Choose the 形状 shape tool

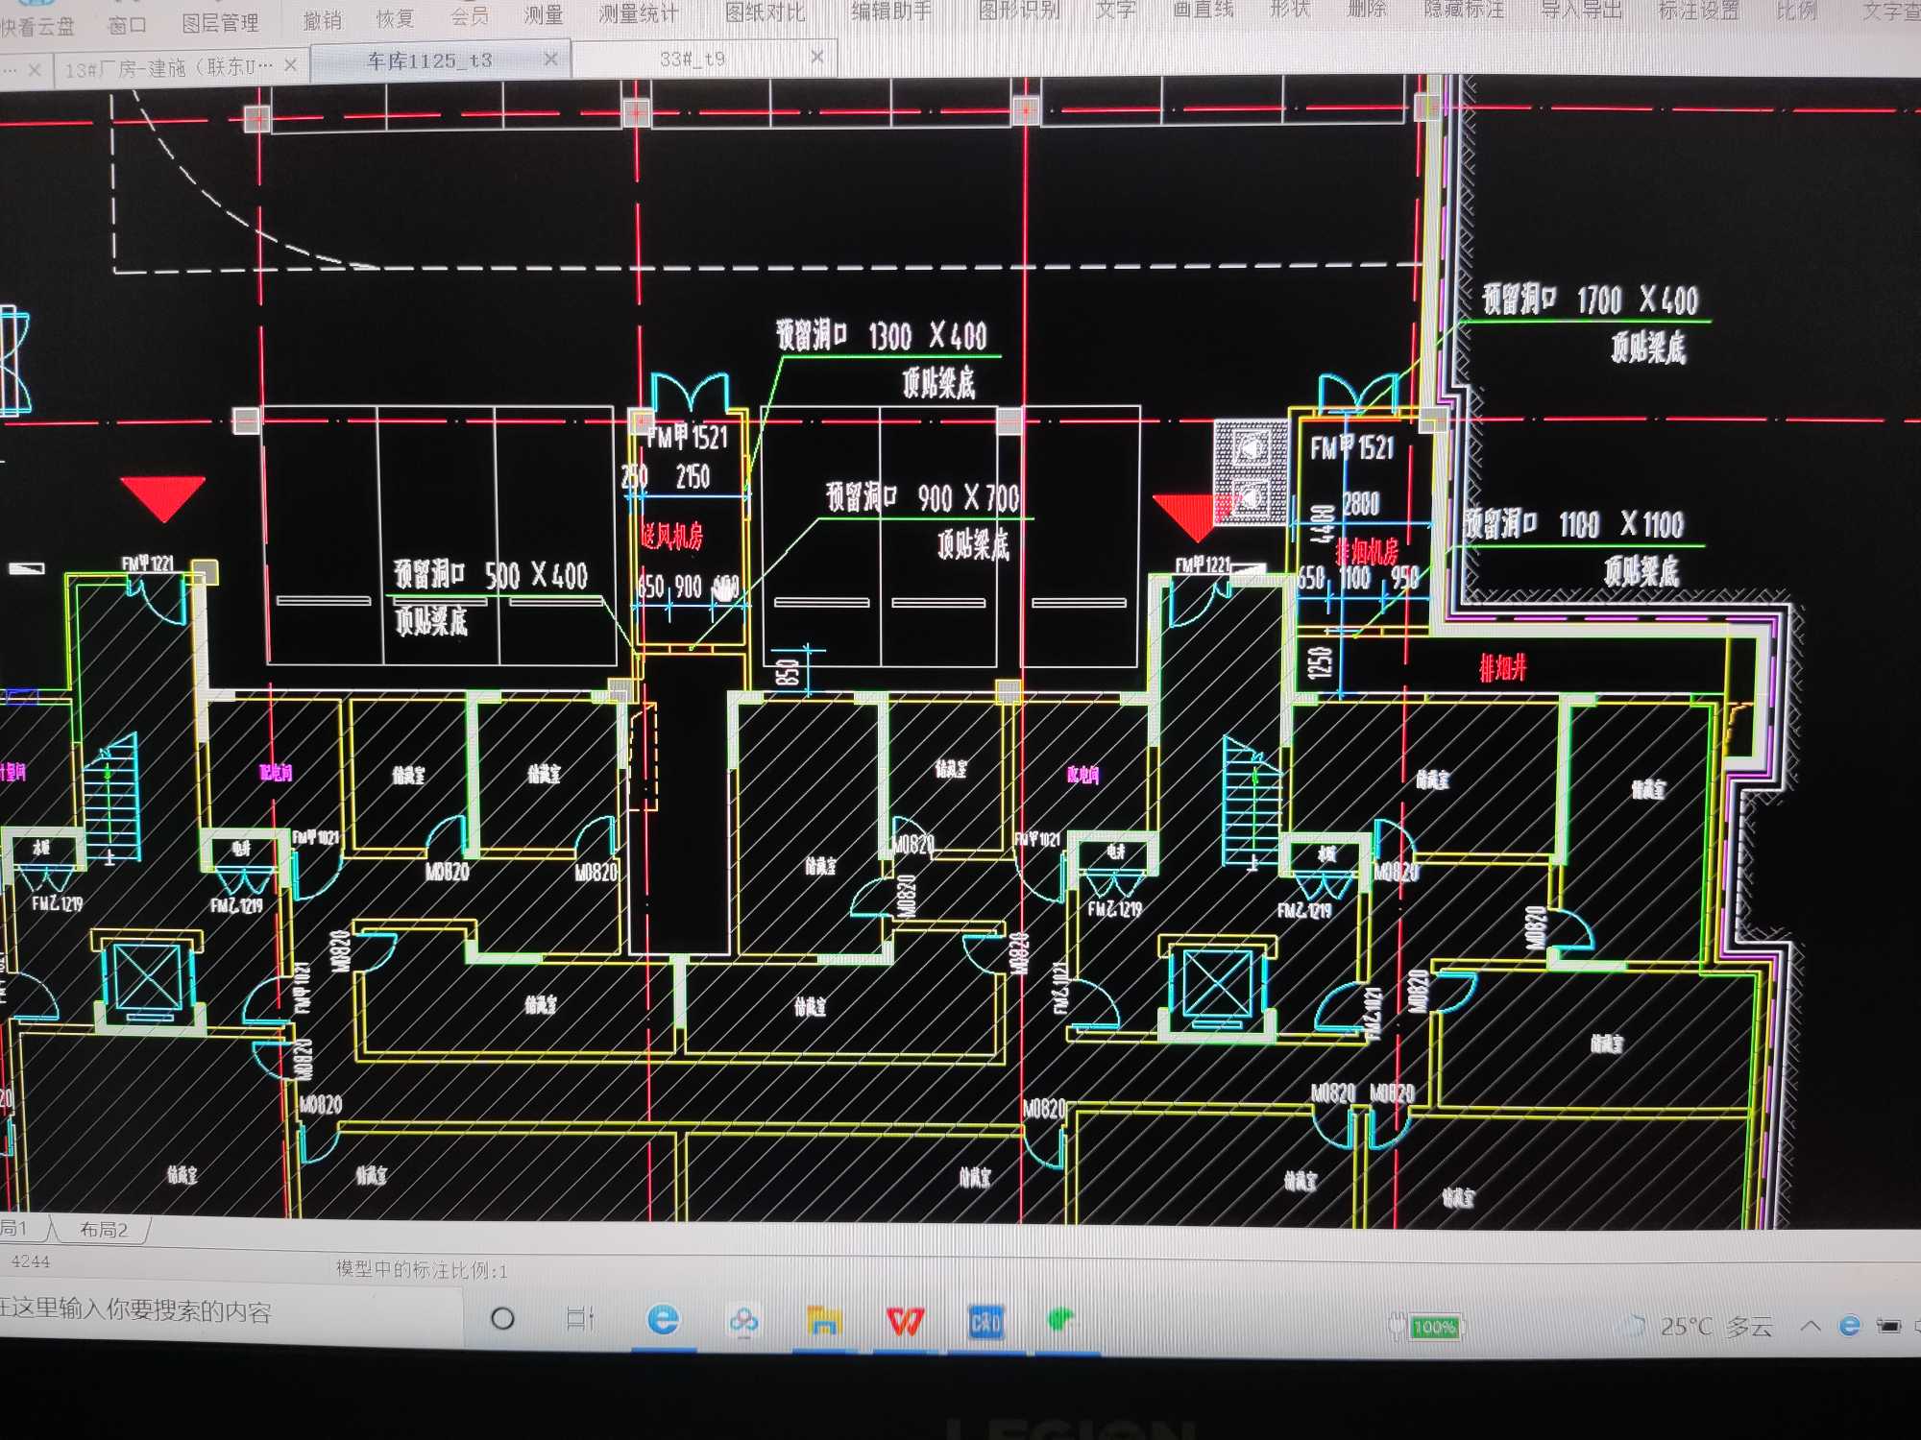click(x=1290, y=10)
